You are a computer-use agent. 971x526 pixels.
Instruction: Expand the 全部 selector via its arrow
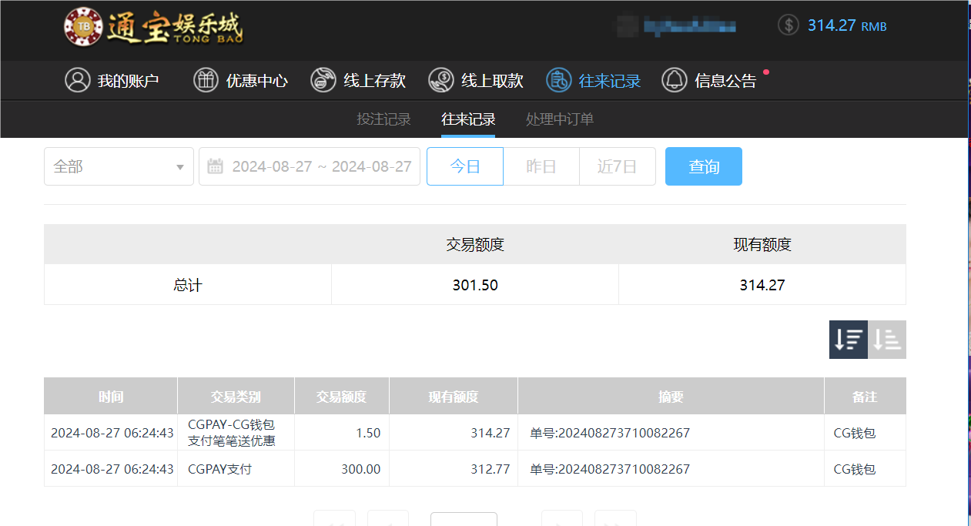click(x=180, y=166)
